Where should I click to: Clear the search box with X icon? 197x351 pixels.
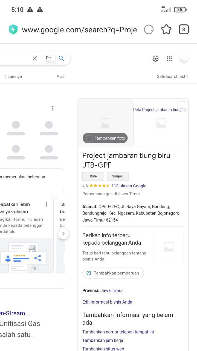35,58
